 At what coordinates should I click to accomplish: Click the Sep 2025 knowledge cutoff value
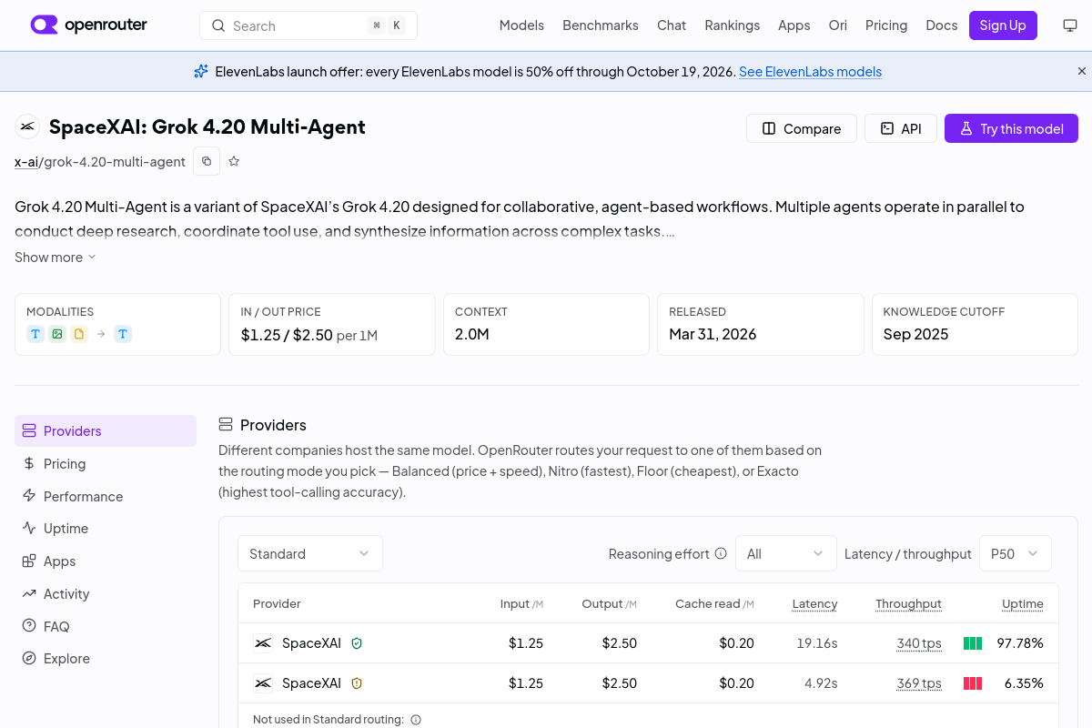coord(915,334)
